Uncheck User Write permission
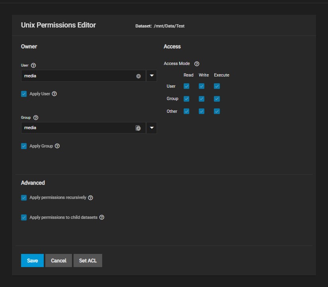The width and height of the screenshot is (328, 287). click(202, 86)
